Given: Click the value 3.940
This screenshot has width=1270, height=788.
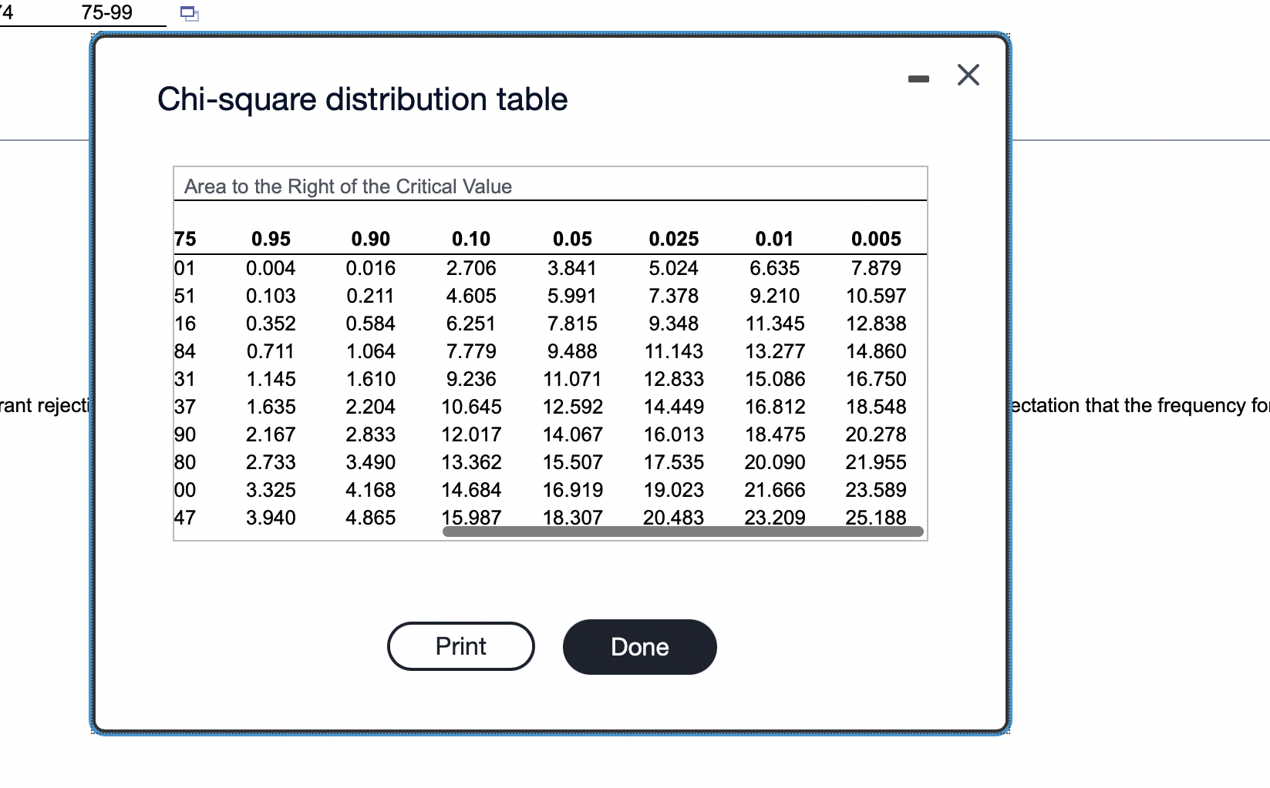Looking at the screenshot, I should (x=271, y=518).
